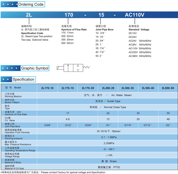Click 'Aperture of Flow Rate' heading under ordering code
Image resolution: width=178 pixels, height=174 pixels.
(x=74, y=29)
